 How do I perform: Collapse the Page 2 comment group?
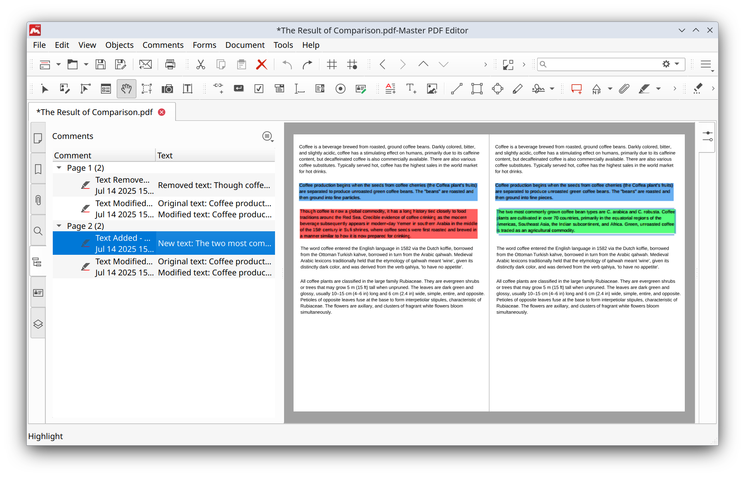point(59,226)
